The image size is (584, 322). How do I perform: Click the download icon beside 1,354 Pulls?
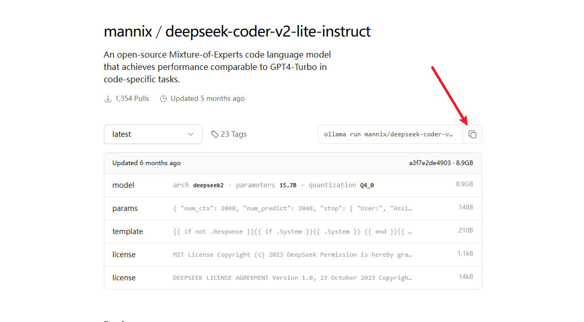pos(108,99)
